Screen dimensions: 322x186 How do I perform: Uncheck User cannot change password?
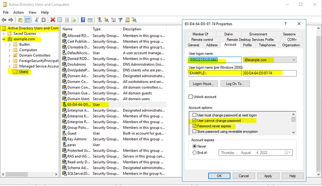194,121
